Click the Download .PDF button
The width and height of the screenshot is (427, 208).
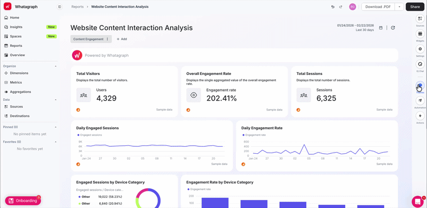(x=378, y=7)
